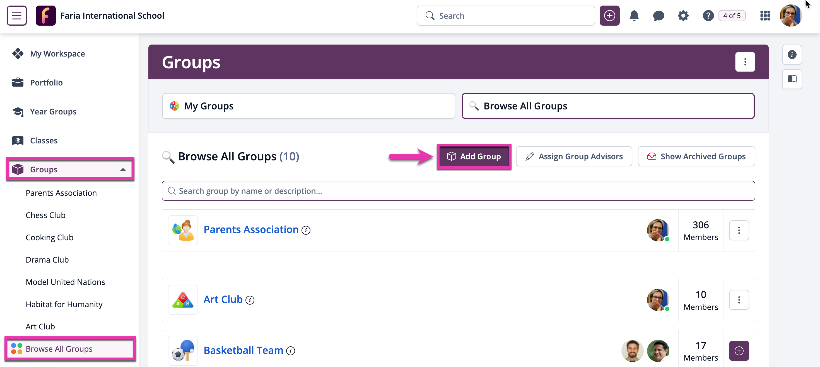Click the Add Group button

click(474, 156)
